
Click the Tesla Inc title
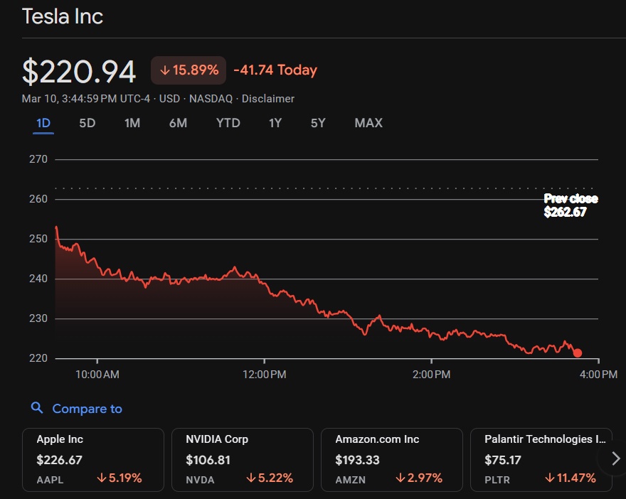coord(63,16)
